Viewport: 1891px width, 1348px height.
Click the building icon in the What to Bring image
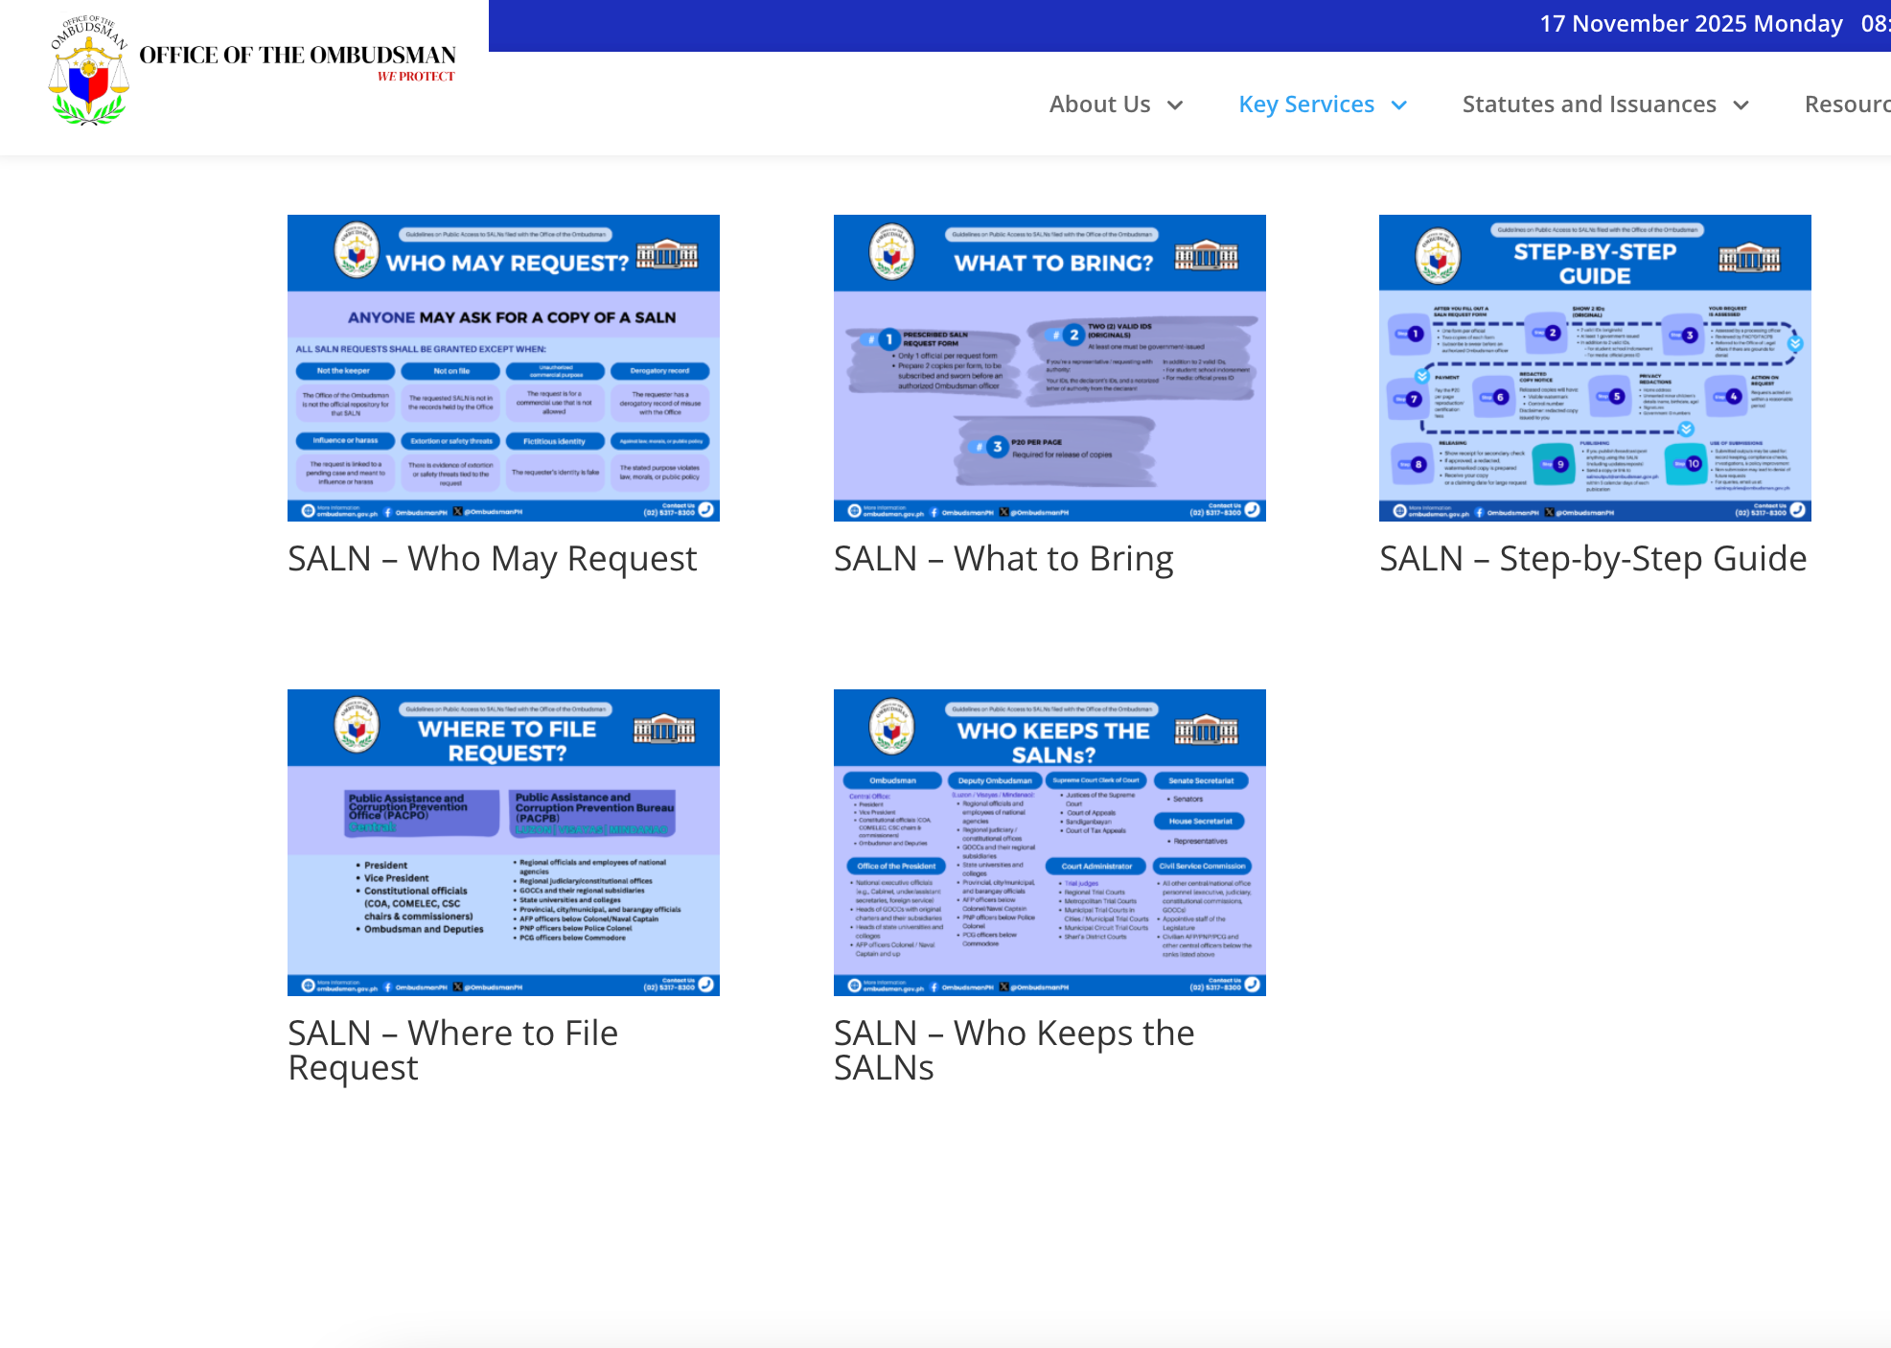(1207, 255)
